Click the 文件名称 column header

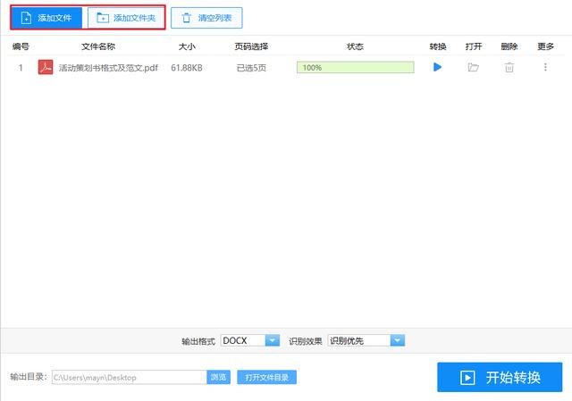(98, 46)
